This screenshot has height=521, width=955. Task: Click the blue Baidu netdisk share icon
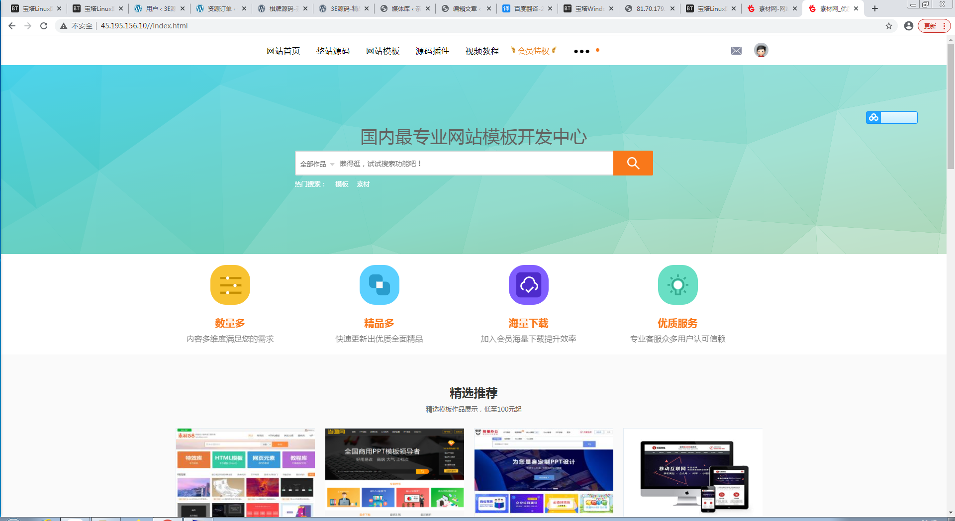pyautogui.click(x=874, y=118)
